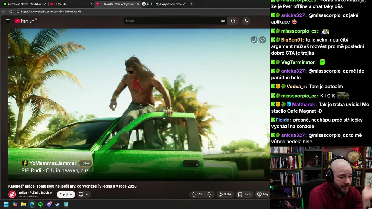Open the YouTube hamburger guide menu

pos(8,21)
